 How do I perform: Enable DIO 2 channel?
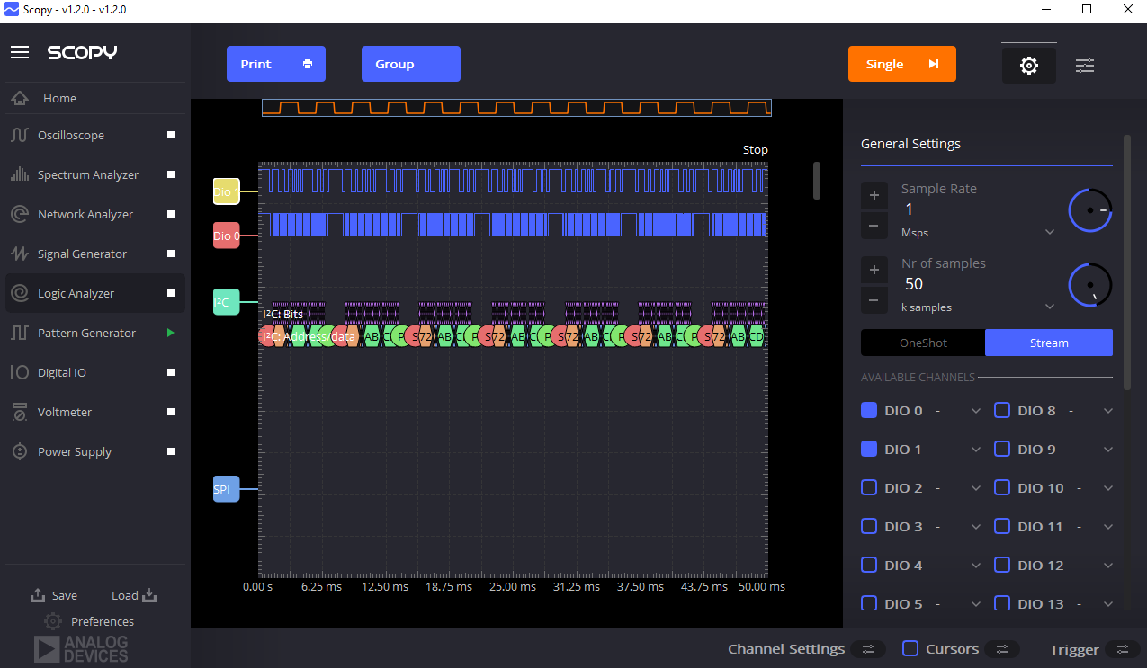pos(869,487)
